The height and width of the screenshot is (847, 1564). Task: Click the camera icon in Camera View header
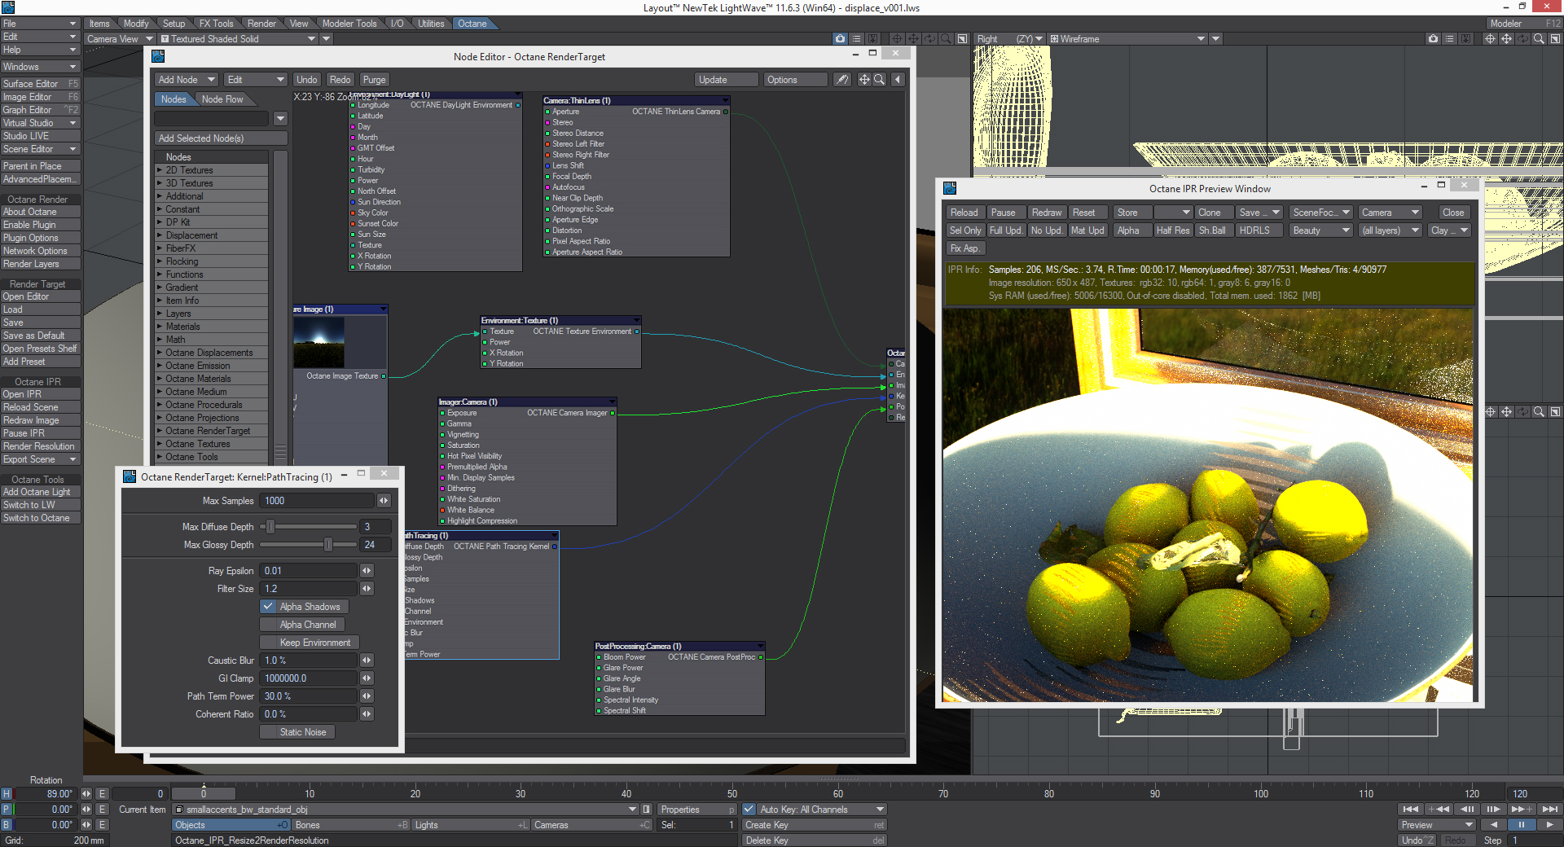[x=840, y=38]
